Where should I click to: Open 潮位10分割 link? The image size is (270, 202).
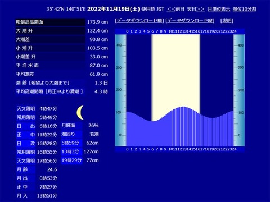pyautogui.click(x=245, y=9)
